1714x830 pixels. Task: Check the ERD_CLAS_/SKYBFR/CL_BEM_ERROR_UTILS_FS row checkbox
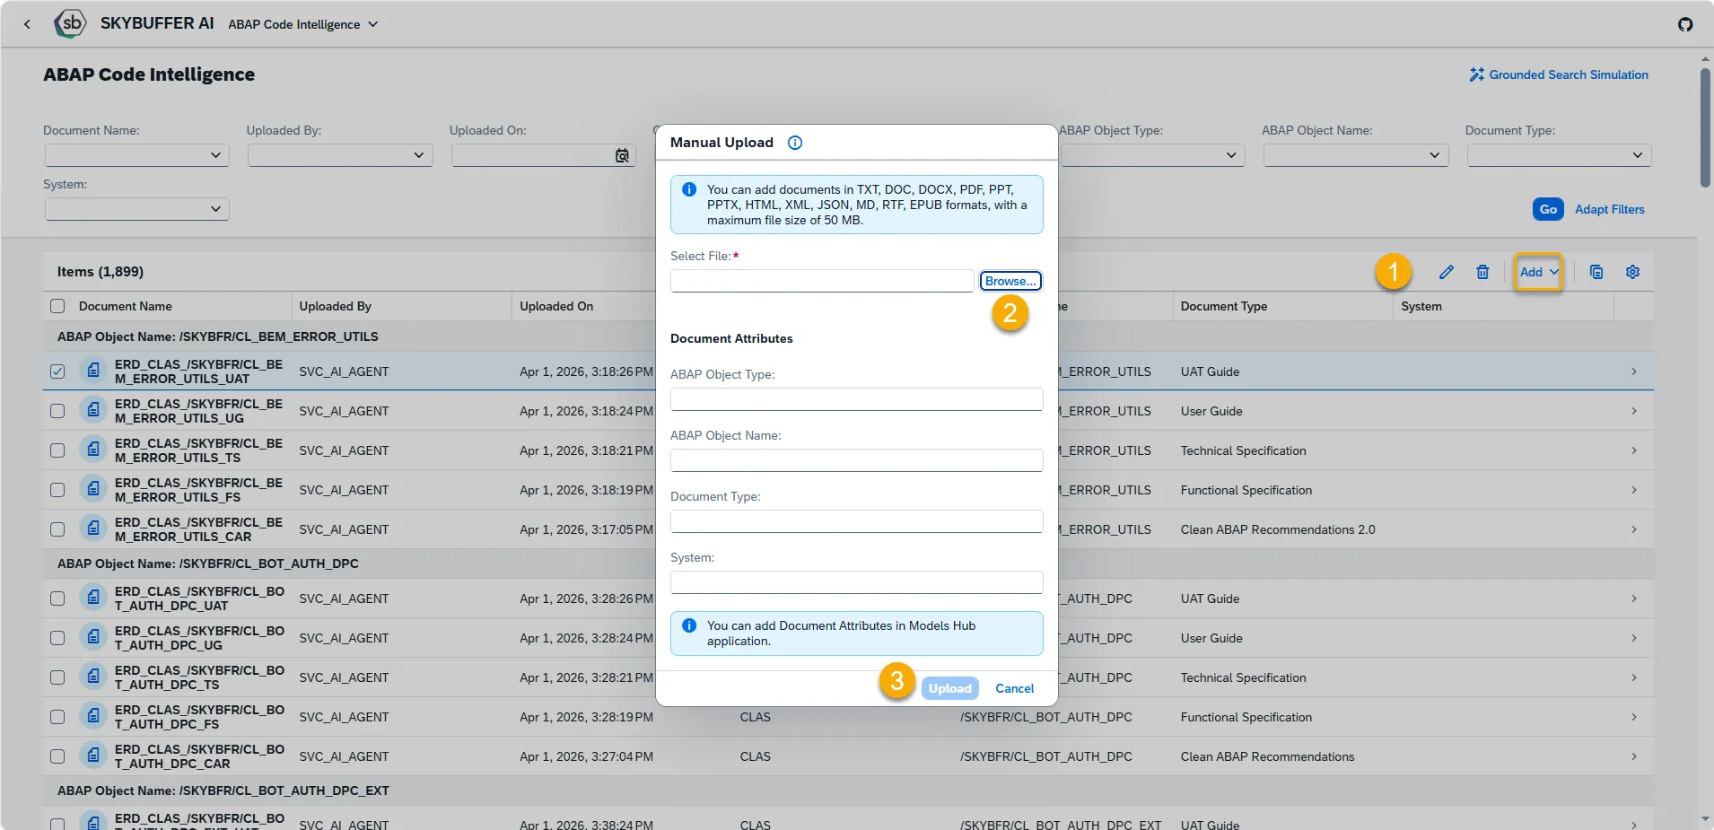tap(57, 490)
